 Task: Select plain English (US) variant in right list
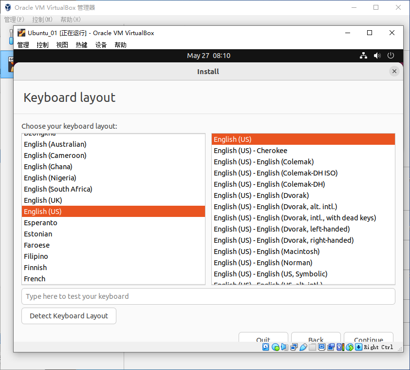point(303,139)
